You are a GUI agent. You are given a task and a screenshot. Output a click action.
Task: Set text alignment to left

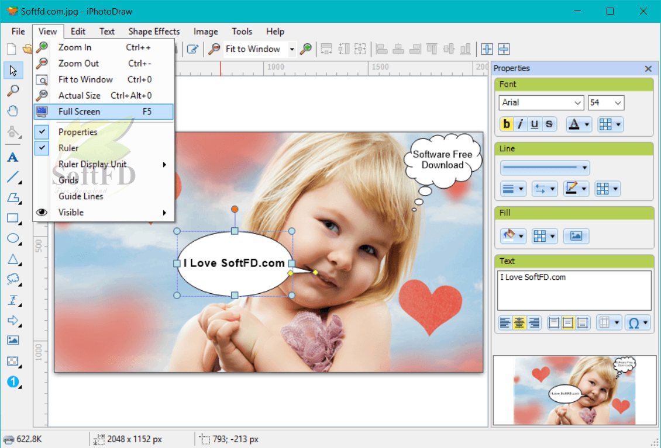[505, 323]
